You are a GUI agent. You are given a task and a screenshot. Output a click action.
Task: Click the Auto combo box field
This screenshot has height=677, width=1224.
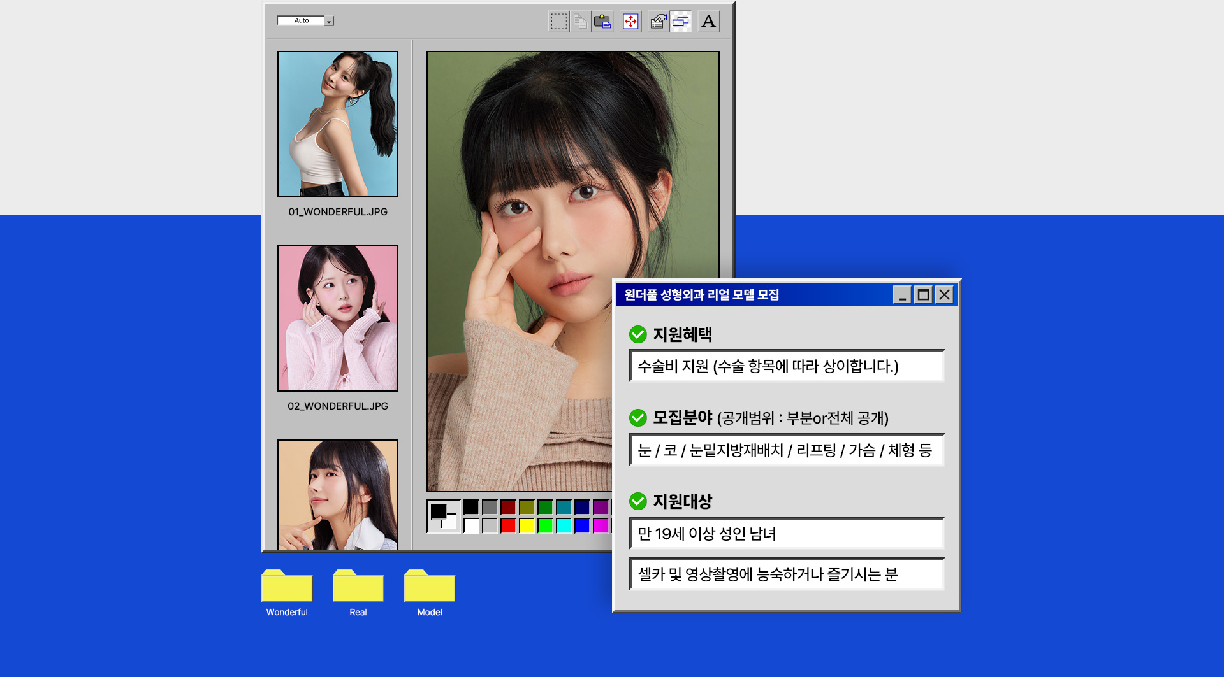(x=301, y=21)
